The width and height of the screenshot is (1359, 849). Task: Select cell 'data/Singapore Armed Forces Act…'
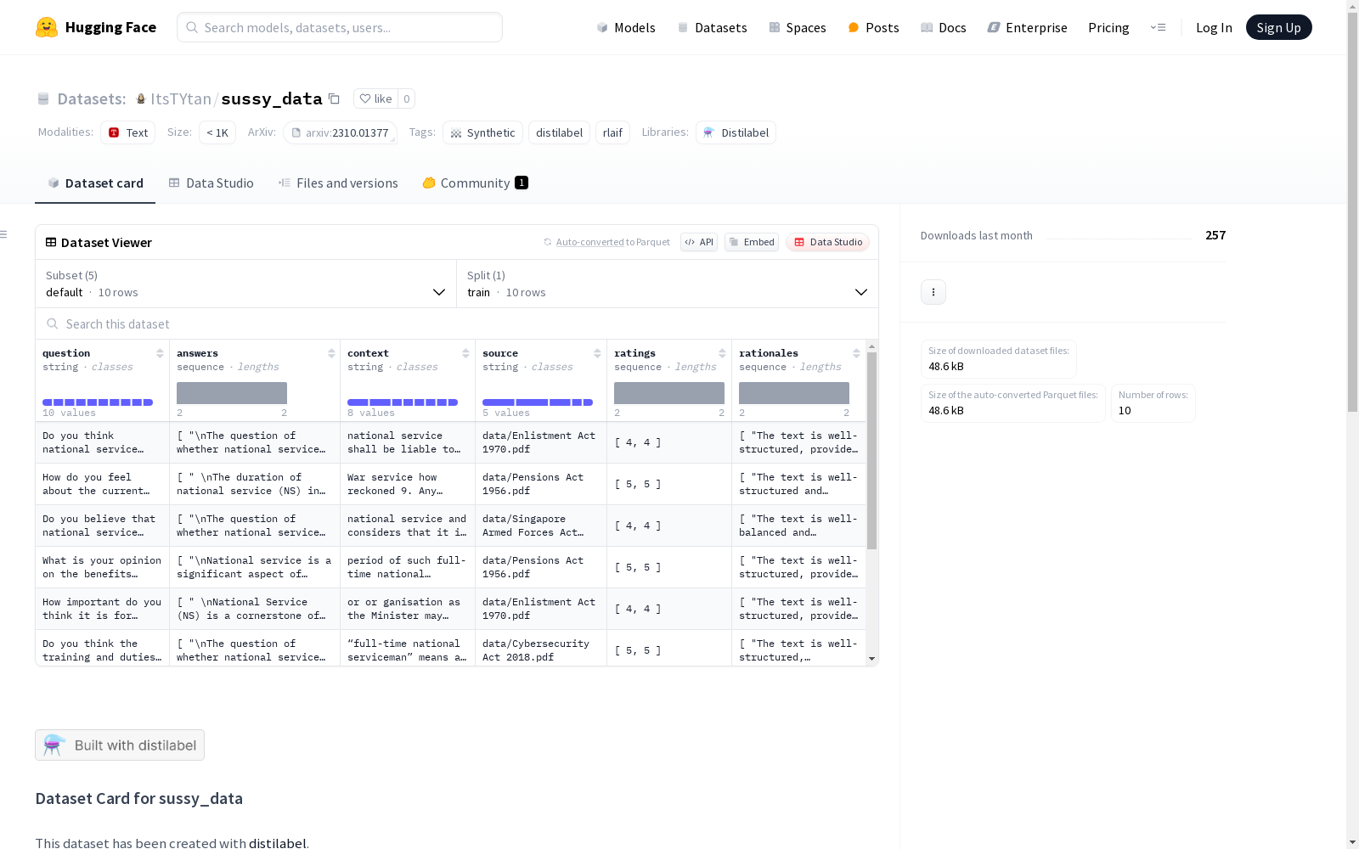click(x=541, y=526)
